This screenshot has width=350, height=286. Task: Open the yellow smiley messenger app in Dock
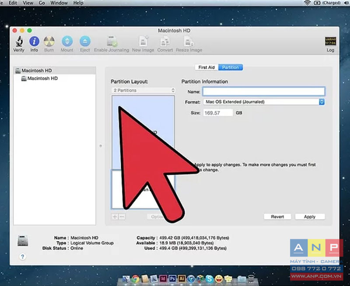(219, 279)
